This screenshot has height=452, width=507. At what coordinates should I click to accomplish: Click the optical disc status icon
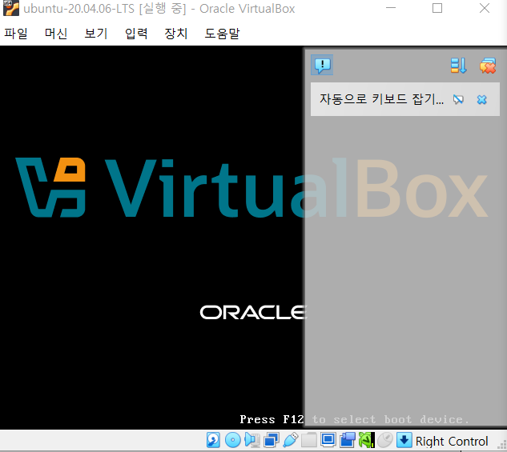tap(232, 440)
